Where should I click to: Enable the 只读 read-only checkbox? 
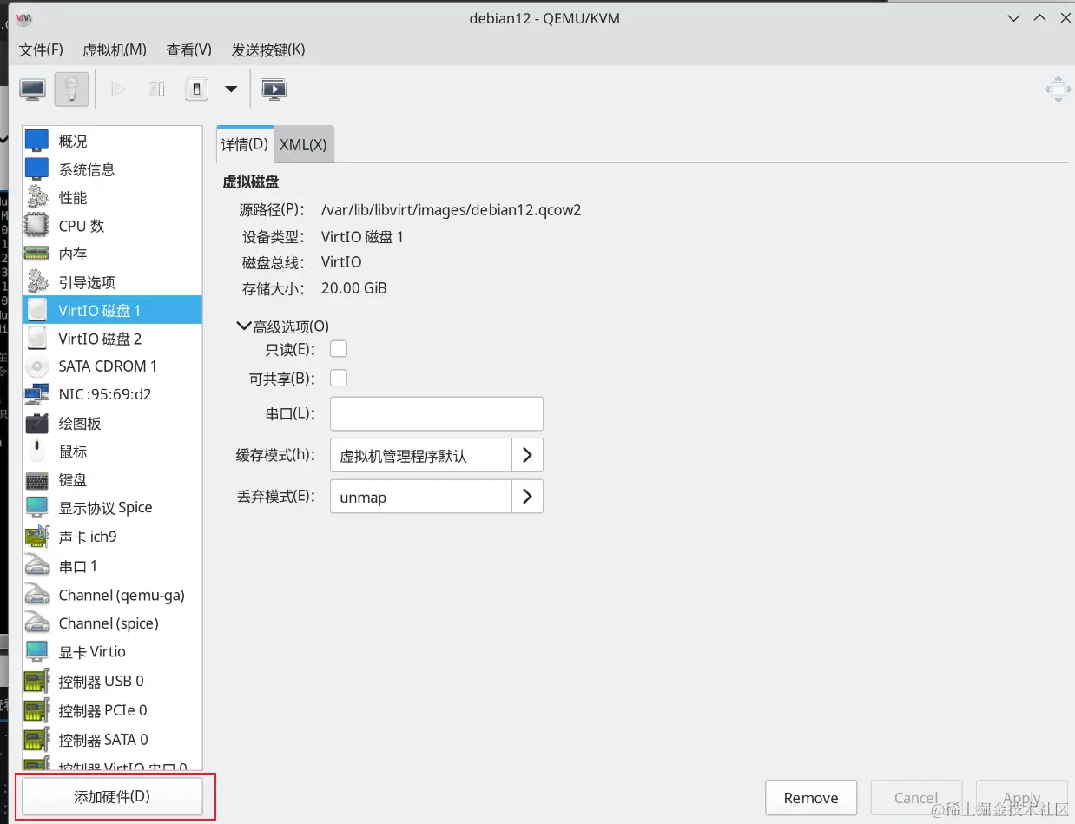(x=338, y=348)
